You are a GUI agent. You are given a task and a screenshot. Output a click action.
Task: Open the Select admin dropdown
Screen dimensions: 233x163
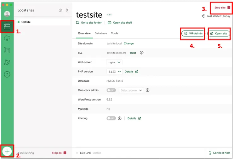click(x=131, y=90)
